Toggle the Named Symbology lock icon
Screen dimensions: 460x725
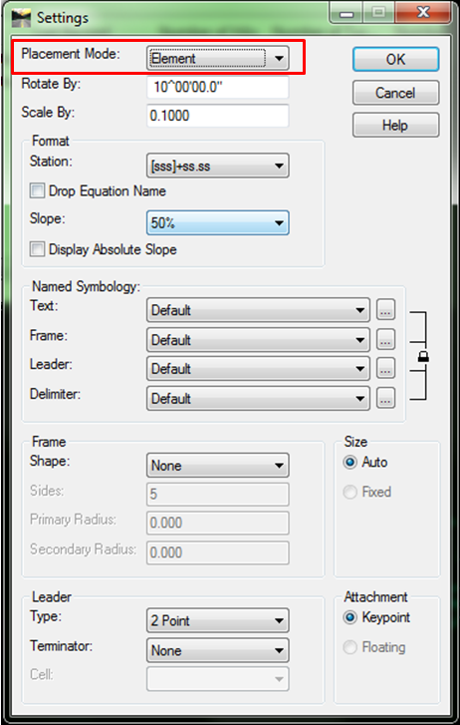click(x=423, y=356)
